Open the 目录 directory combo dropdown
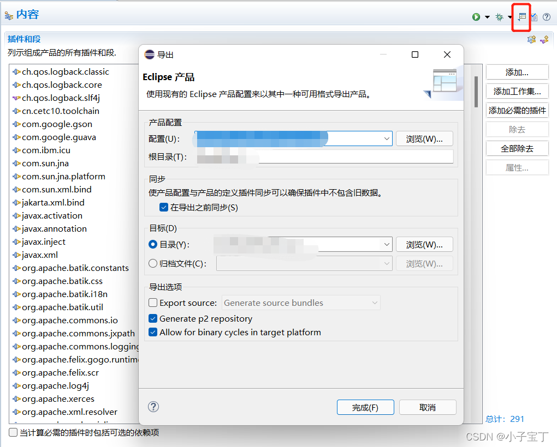 click(x=387, y=244)
